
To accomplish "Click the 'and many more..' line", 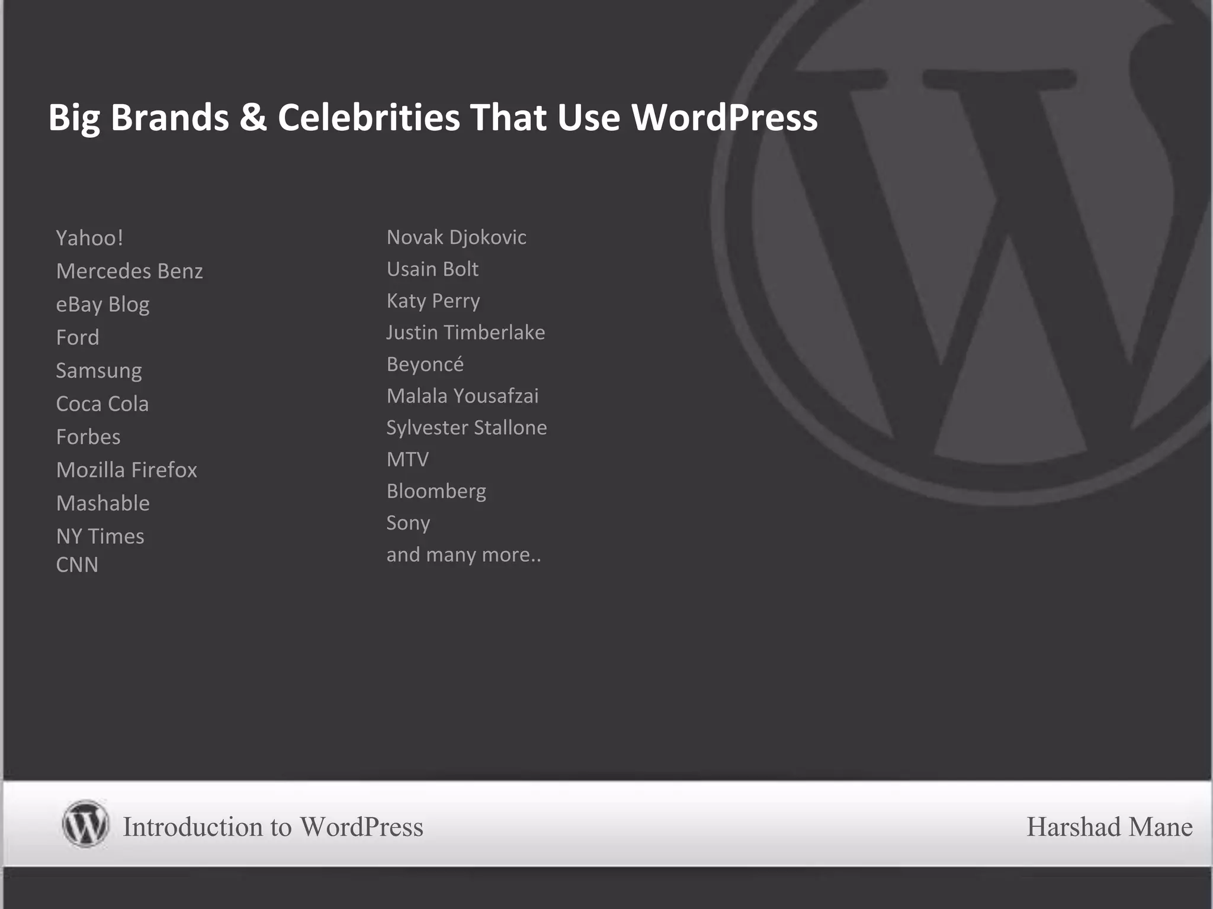I will click(x=464, y=555).
